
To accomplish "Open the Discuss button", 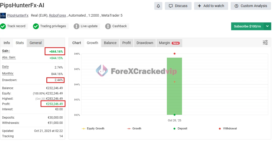I will [x=178, y=6].
